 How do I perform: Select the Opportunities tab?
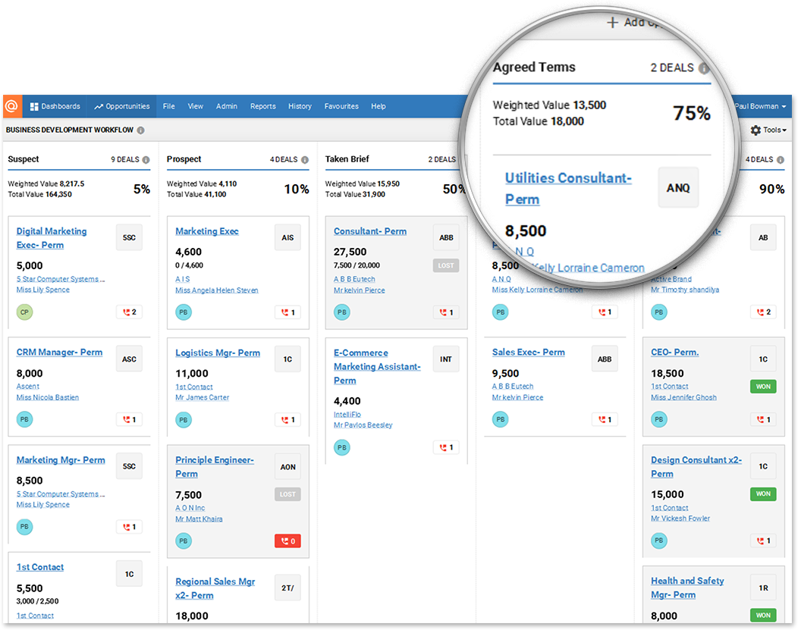122,106
